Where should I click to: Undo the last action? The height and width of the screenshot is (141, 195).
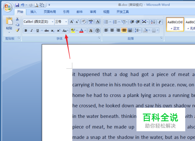(x=23, y=5)
